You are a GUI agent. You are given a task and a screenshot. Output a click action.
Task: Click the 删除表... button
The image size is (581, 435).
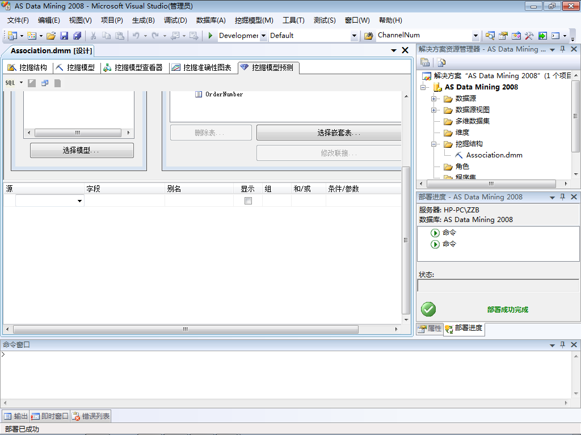tap(211, 133)
